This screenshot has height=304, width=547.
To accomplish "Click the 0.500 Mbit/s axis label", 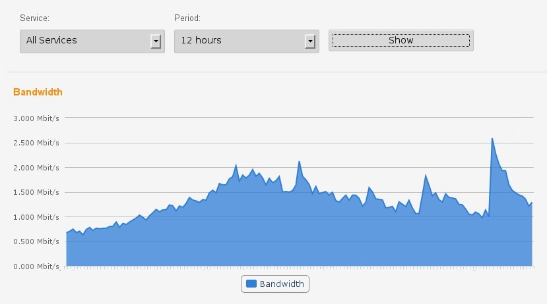I will [x=36, y=241].
